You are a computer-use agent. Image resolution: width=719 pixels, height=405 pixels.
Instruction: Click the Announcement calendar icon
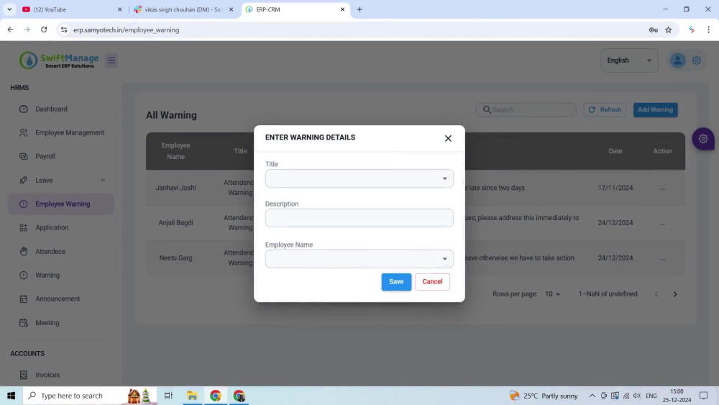point(24,299)
